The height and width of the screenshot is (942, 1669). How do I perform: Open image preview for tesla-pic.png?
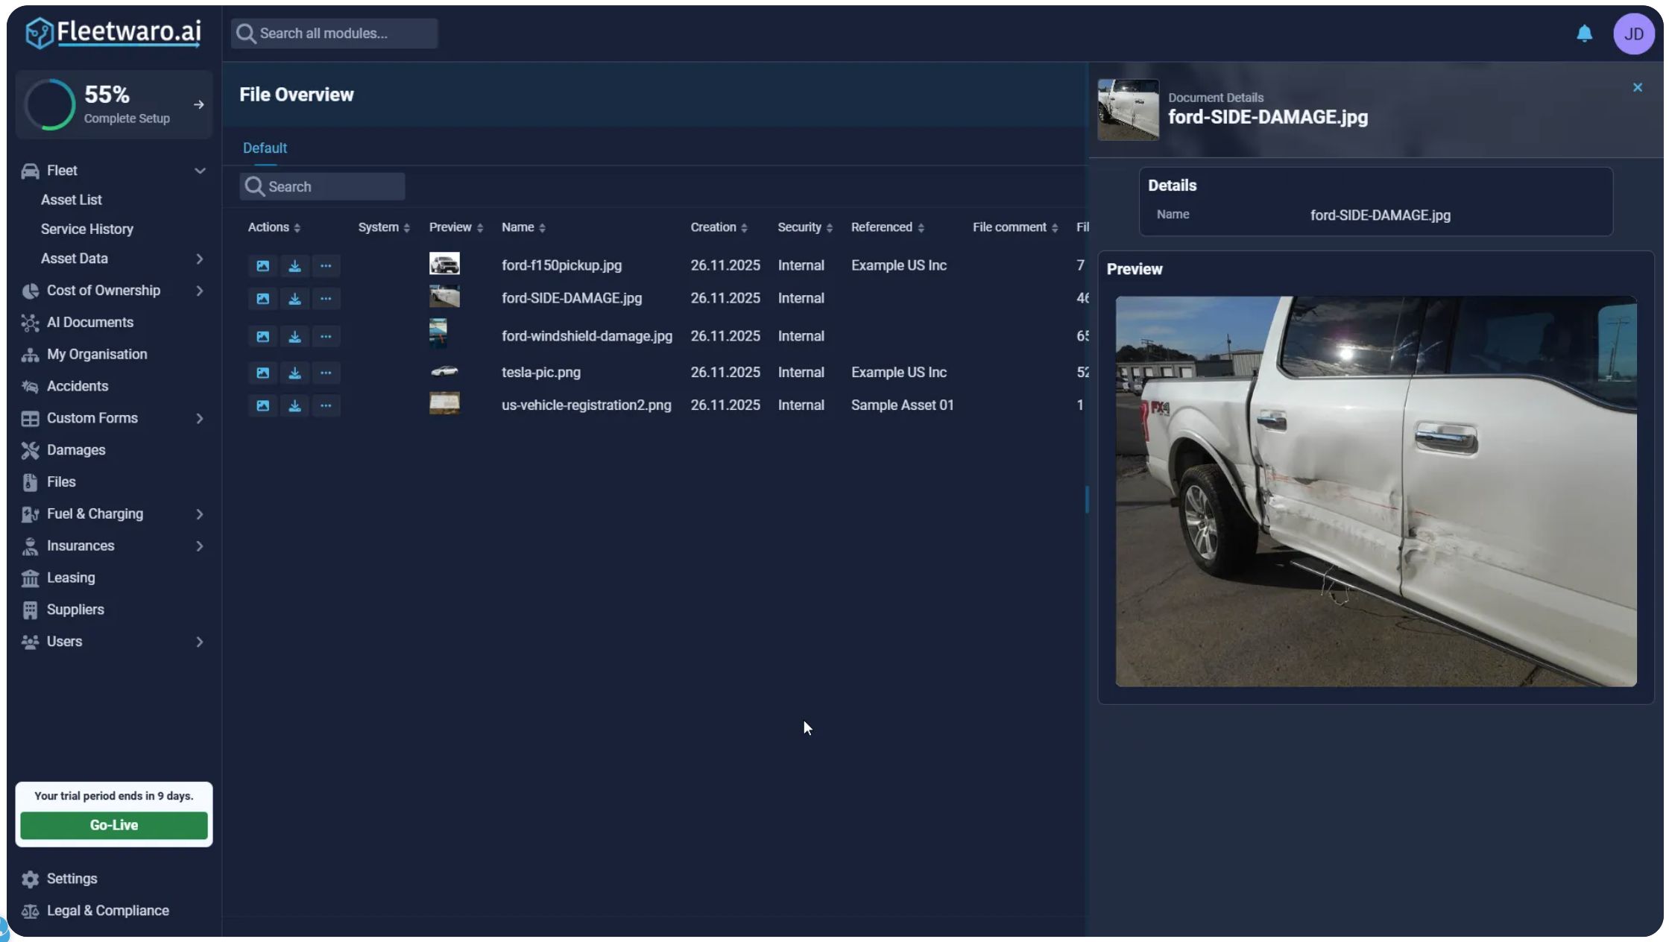[x=262, y=373]
